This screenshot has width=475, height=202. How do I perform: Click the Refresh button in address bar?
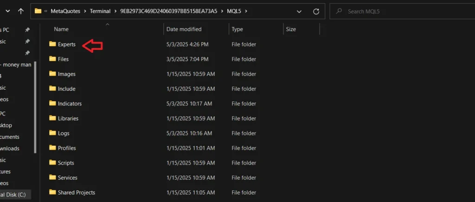(316, 12)
